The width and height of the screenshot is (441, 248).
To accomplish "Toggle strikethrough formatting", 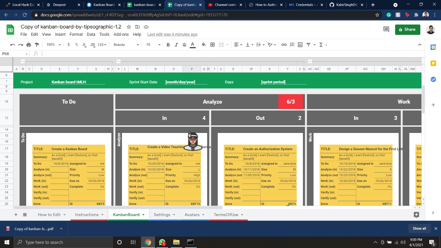I will click(184, 44).
